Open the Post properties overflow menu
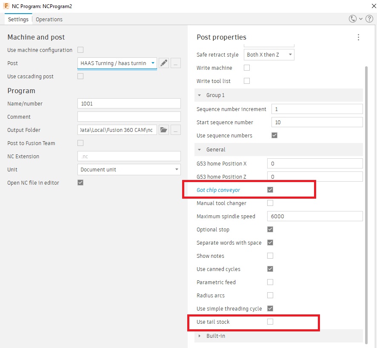 358,37
